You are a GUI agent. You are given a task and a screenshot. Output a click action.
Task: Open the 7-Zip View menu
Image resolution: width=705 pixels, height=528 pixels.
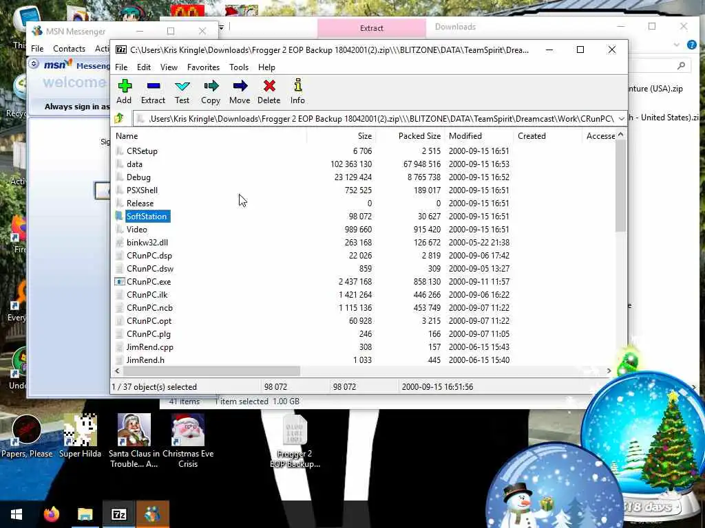click(169, 67)
